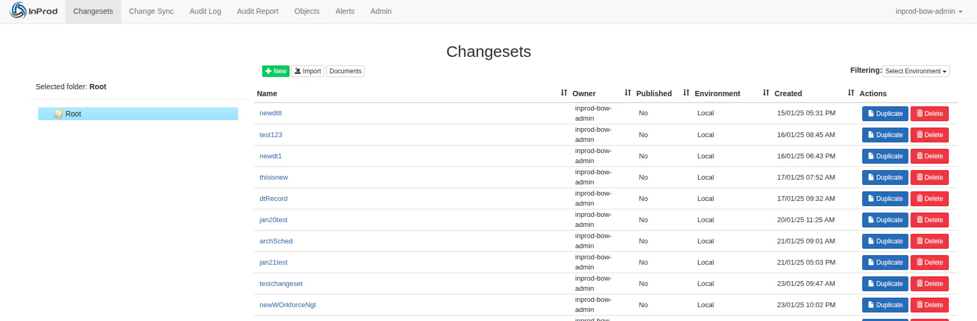Sort by Owner column sort icon
The image size is (977, 321).
(x=628, y=92)
